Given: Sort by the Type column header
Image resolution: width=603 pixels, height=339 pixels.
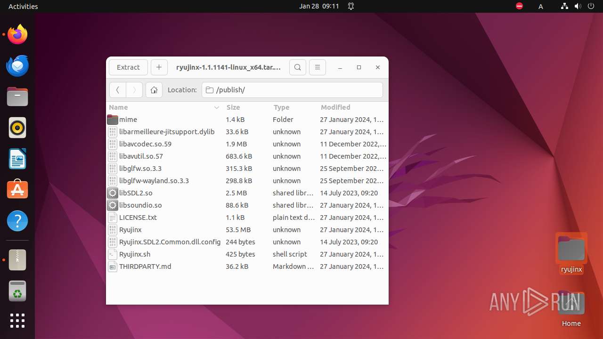Looking at the screenshot, I should pyautogui.click(x=293, y=107).
